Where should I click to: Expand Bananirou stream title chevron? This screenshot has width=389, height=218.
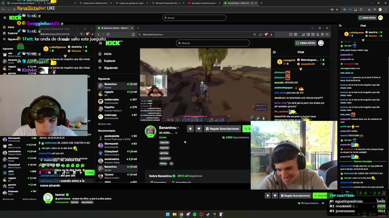click(176, 133)
